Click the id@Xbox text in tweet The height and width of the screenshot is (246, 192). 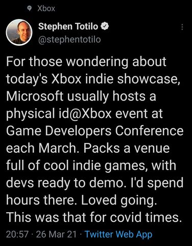(83, 113)
